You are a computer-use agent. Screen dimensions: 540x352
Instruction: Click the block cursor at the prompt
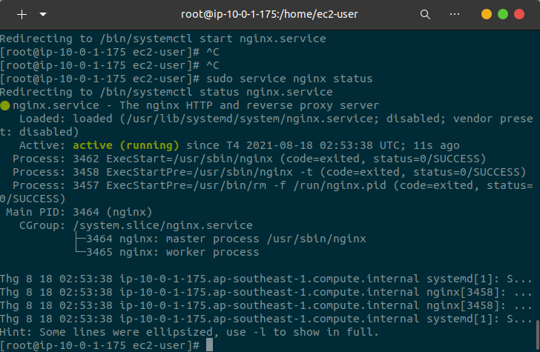(x=210, y=345)
